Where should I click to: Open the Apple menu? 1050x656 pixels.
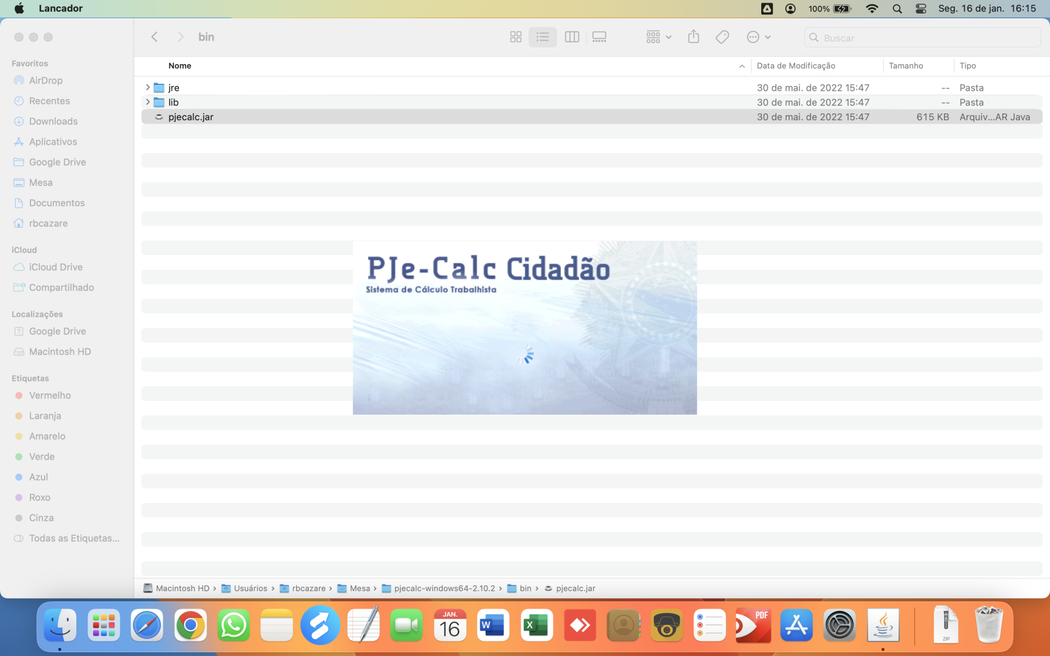point(19,8)
